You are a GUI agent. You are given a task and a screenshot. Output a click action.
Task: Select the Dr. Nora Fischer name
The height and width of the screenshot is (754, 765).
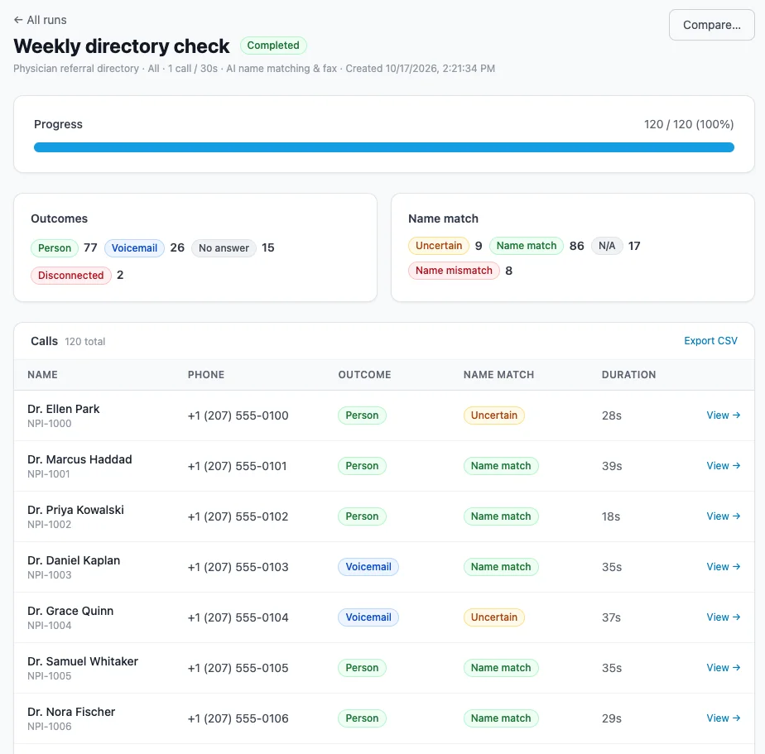pyautogui.click(x=71, y=712)
